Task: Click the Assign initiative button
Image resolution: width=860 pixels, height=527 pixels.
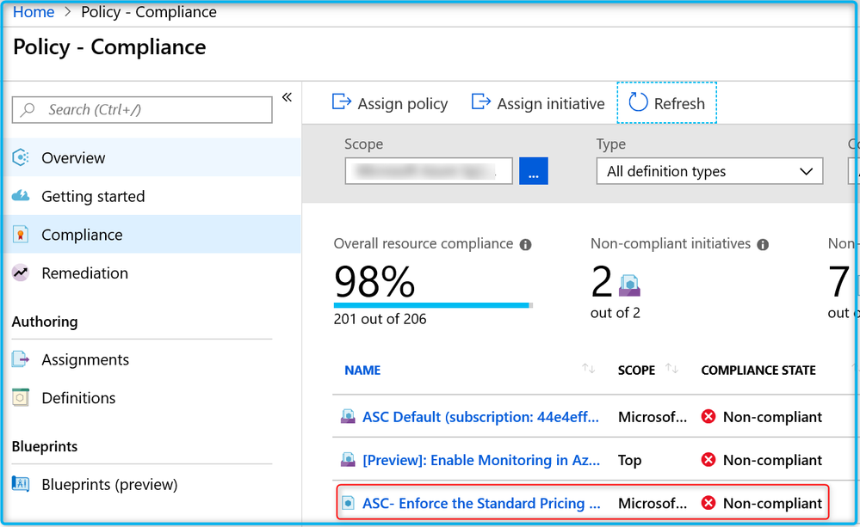Action: [538, 103]
